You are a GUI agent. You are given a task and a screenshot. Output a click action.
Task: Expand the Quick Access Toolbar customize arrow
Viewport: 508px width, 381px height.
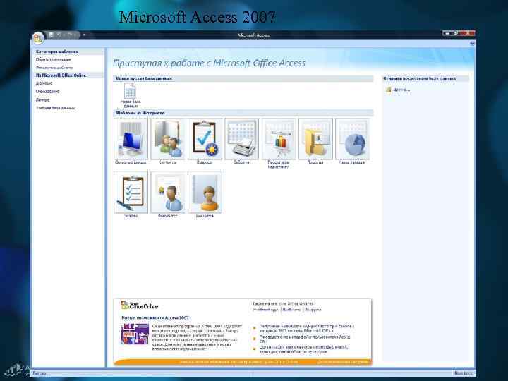coord(83,35)
